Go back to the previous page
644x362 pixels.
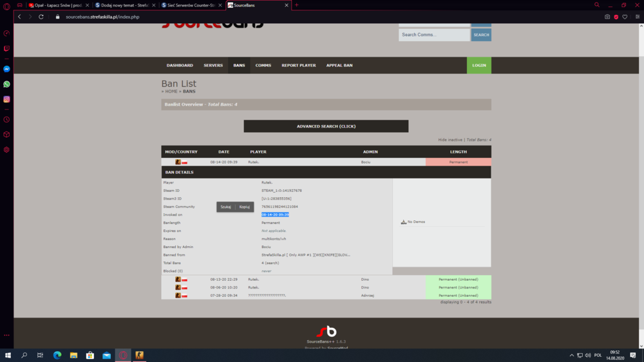[19, 17]
